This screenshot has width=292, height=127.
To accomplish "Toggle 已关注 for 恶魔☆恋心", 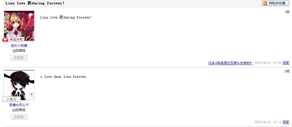I will click(19, 117).
